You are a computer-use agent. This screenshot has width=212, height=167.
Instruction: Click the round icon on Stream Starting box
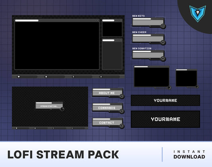[62, 109]
